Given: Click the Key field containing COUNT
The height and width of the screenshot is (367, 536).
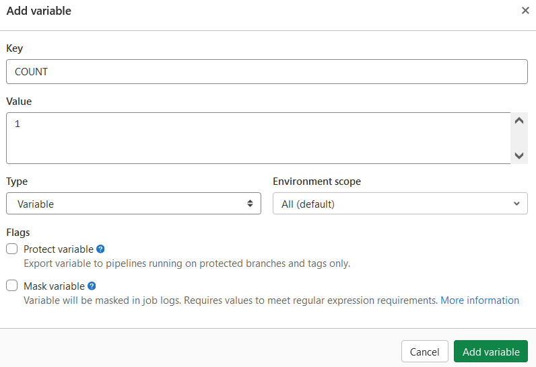Looking at the screenshot, I should pyautogui.click(x=267, y=72).
